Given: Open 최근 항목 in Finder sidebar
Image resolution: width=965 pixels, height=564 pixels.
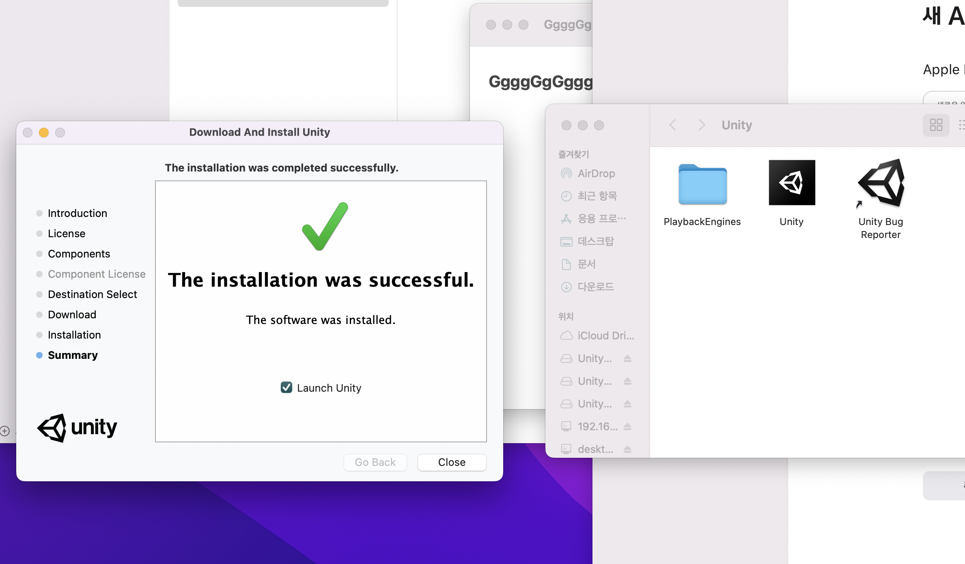Looking at the screenshot, I should (x=597, y=196).
